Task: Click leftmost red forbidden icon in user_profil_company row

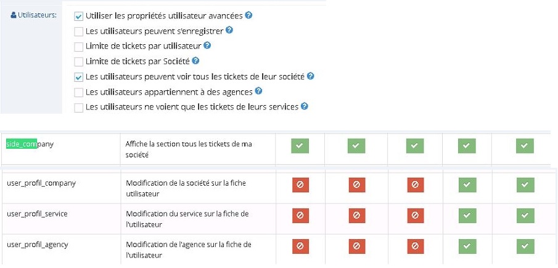Action: pyautogui.click(x=300, y=184)
